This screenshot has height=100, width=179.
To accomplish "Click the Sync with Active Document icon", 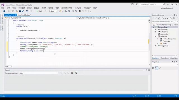I will click(168, 18).
